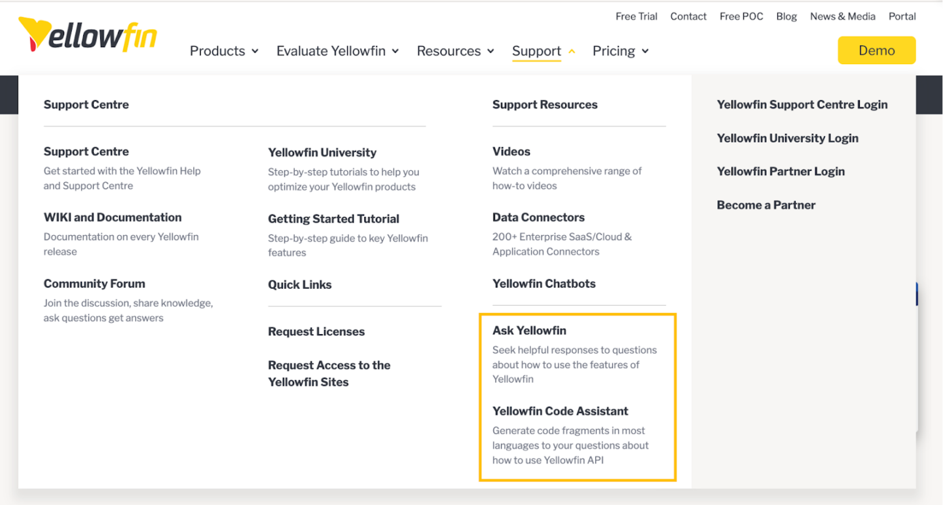
Task: Open the Contact page
Action: tap(688, 16)
